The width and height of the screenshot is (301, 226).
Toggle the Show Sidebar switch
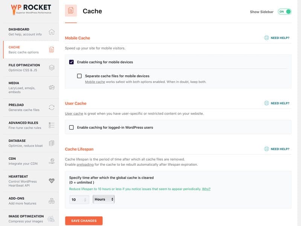[x=284, y=12]
